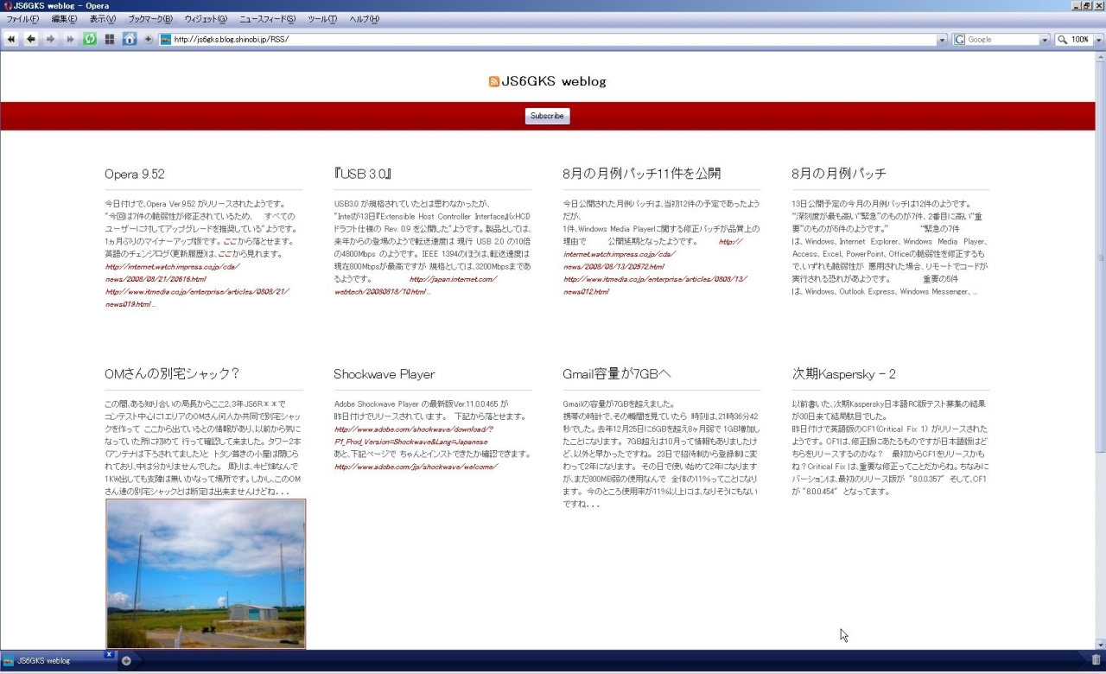Click the site favicon in the address bar
The height and width of the screenshot is (674, 1106).
click(x=165, y=40)
